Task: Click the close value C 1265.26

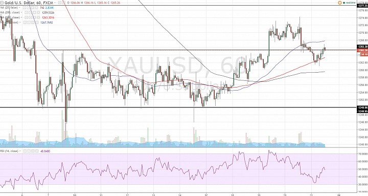Action: pyautogui.click(x=114, y=3)
